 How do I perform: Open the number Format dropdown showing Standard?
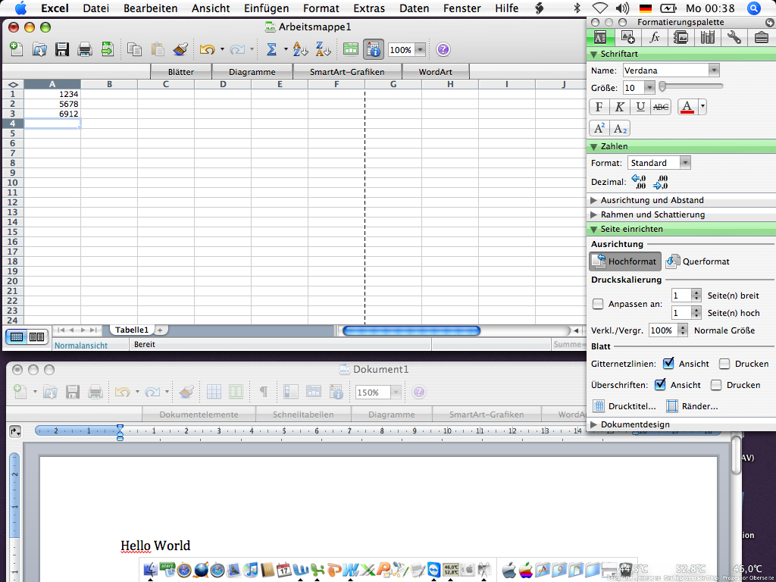point(685,163)
